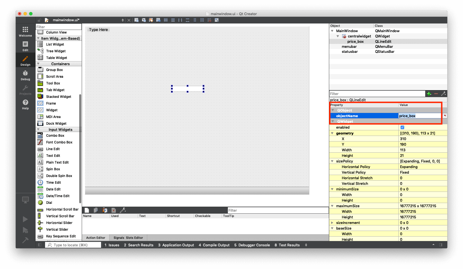The image size is (463, 269).
Task: Click the objectName value field price_box
Action: pos(420,116)
